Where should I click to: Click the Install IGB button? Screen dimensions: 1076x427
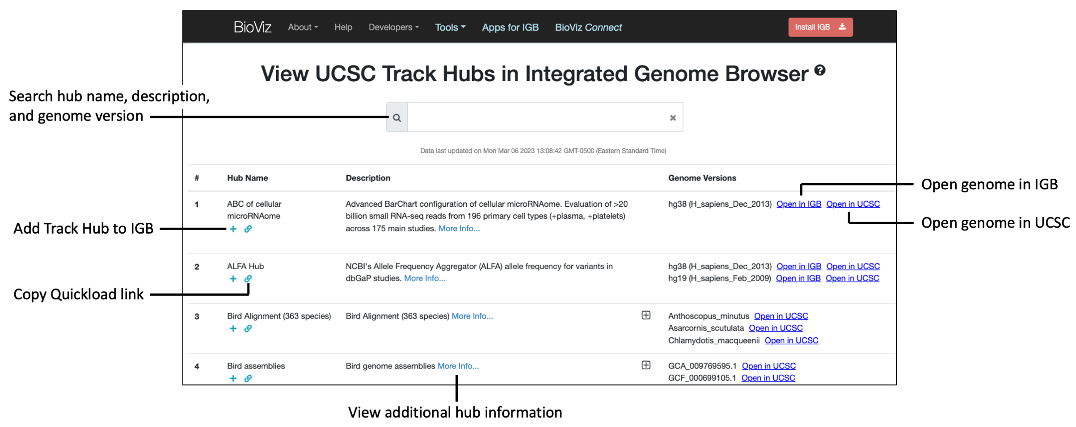(x=820, y=27)
